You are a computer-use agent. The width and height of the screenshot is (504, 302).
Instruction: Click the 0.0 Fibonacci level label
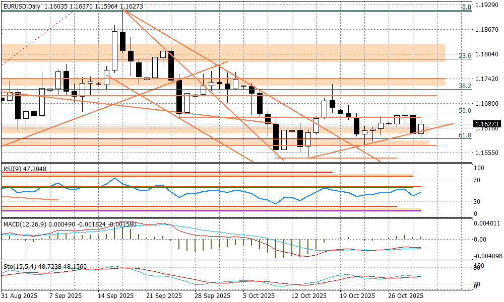(x=467, y=8)
